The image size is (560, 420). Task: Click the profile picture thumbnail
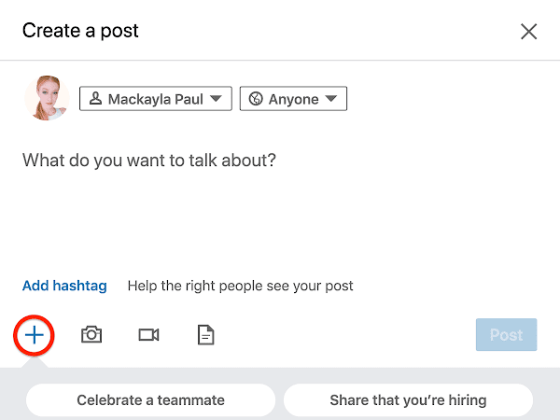pyautogui.click(x=46, y=99)
